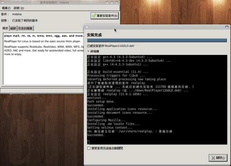Click terminal line 'Processing triggers for libc6'
231x166 pixels.
tap(116, 75)
